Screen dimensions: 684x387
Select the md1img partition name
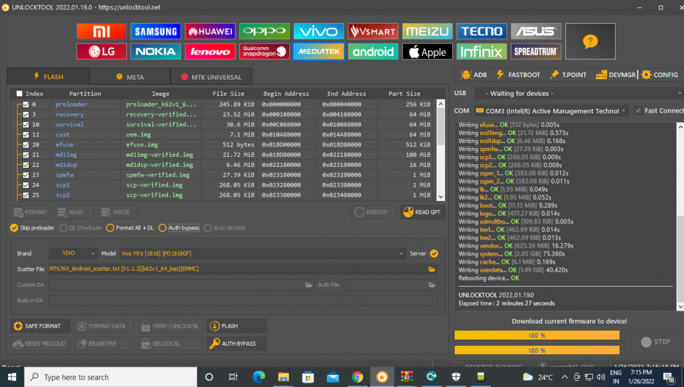pyautogui.click(x=67, y=154)
